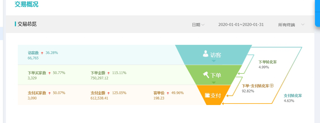Click the 2020-01-01~2020-01-31 date range field
Image resolution: width=320 pixels, height=123 pixels.
241,25
